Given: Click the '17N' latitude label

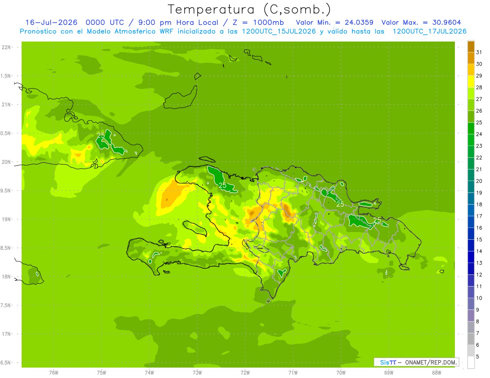Looking at the screenshot, I should tap(6, 334).
